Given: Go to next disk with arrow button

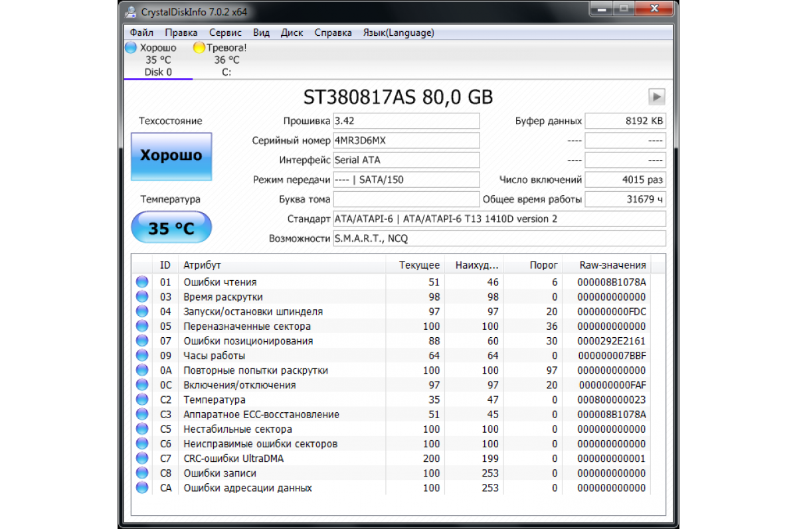Looking at the screenshot, I should pos(657,97).
